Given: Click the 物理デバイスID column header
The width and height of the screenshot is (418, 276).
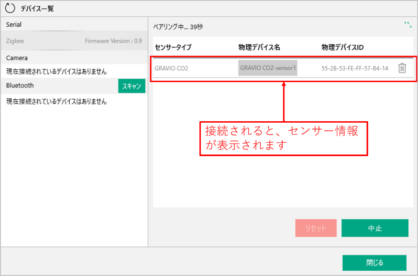Looking at the screenshot, I should tap(342, 47).
